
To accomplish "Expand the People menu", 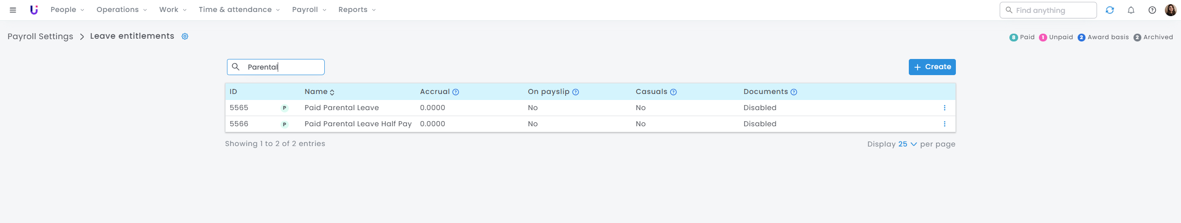I will [67, 10].
